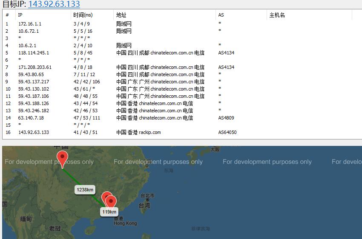Click latency value 4 / 8 / 18
The height and width of the screenshot is (239, 362).
click(x=83, y=67)
